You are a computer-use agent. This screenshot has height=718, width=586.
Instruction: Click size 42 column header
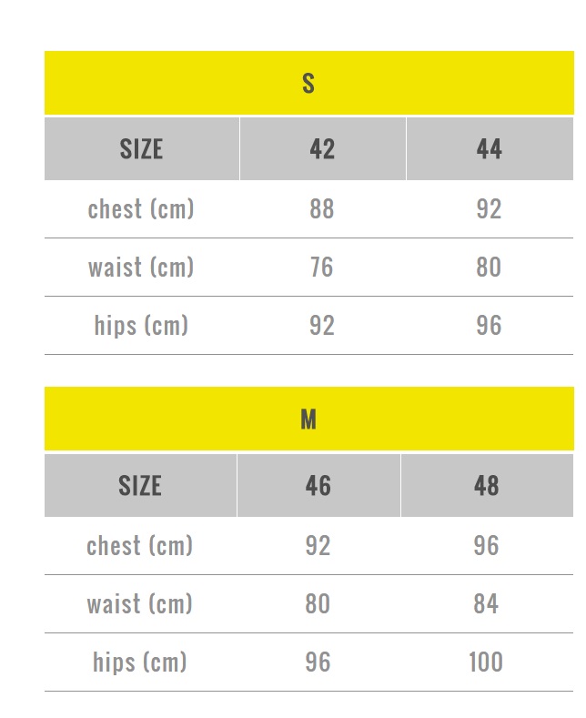tap(322, 149)
